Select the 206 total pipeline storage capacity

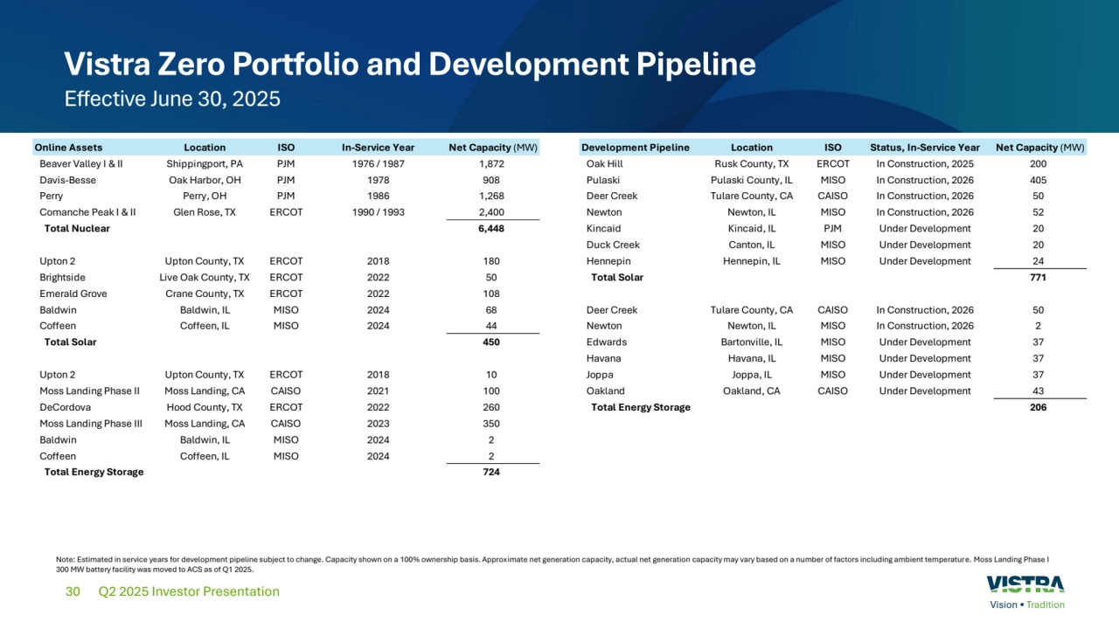1039,407
